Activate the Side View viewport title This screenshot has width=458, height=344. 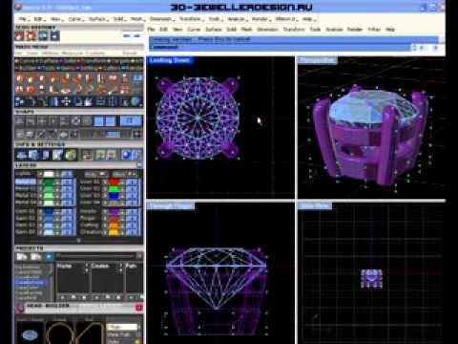[x=315, y=206]
